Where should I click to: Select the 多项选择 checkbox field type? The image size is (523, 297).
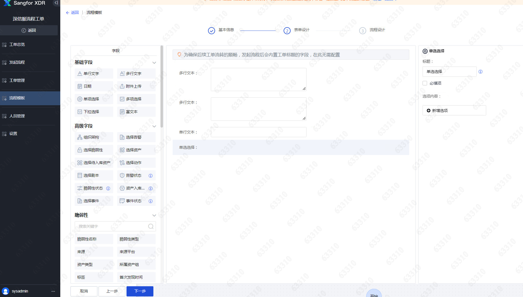pyautogui.click(x=136, y=99)
